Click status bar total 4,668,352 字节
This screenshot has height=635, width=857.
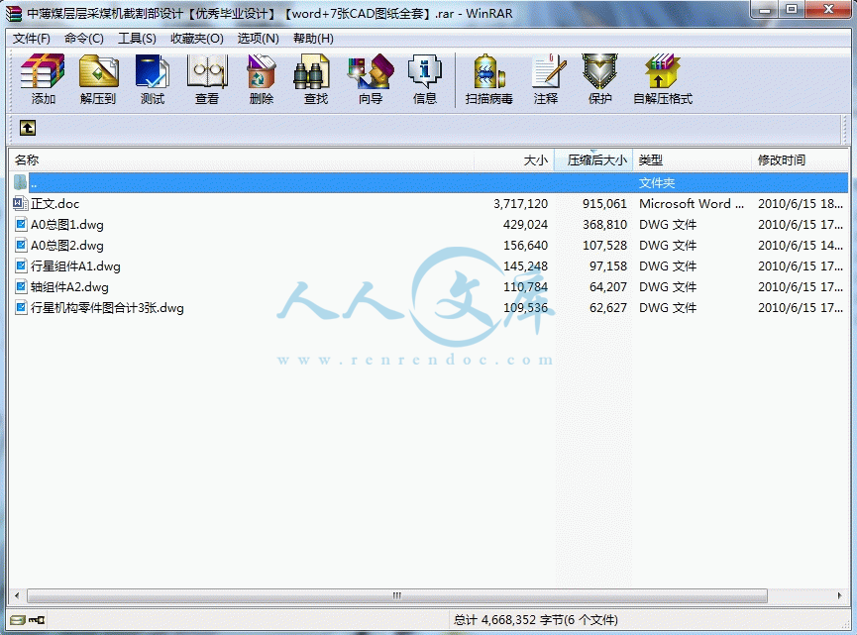(x=536, y=620)
